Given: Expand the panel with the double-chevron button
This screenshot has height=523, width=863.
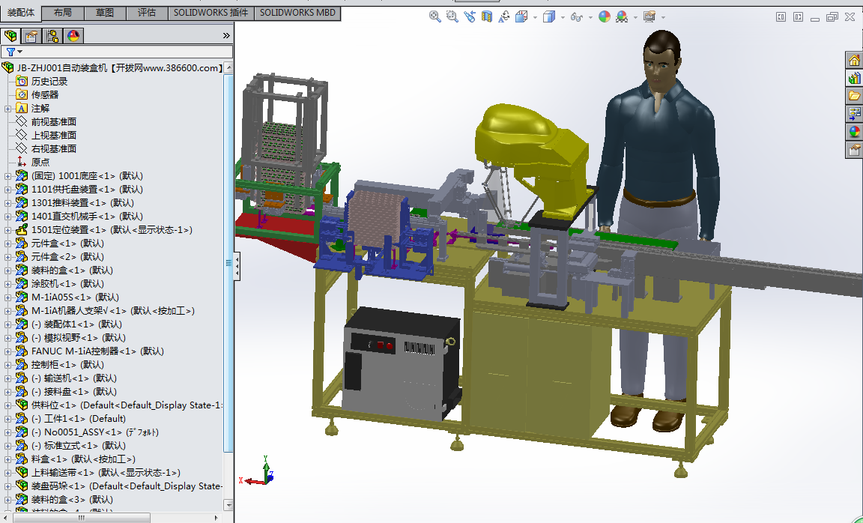Looking at the screenshot, I should tap(226, 35).
